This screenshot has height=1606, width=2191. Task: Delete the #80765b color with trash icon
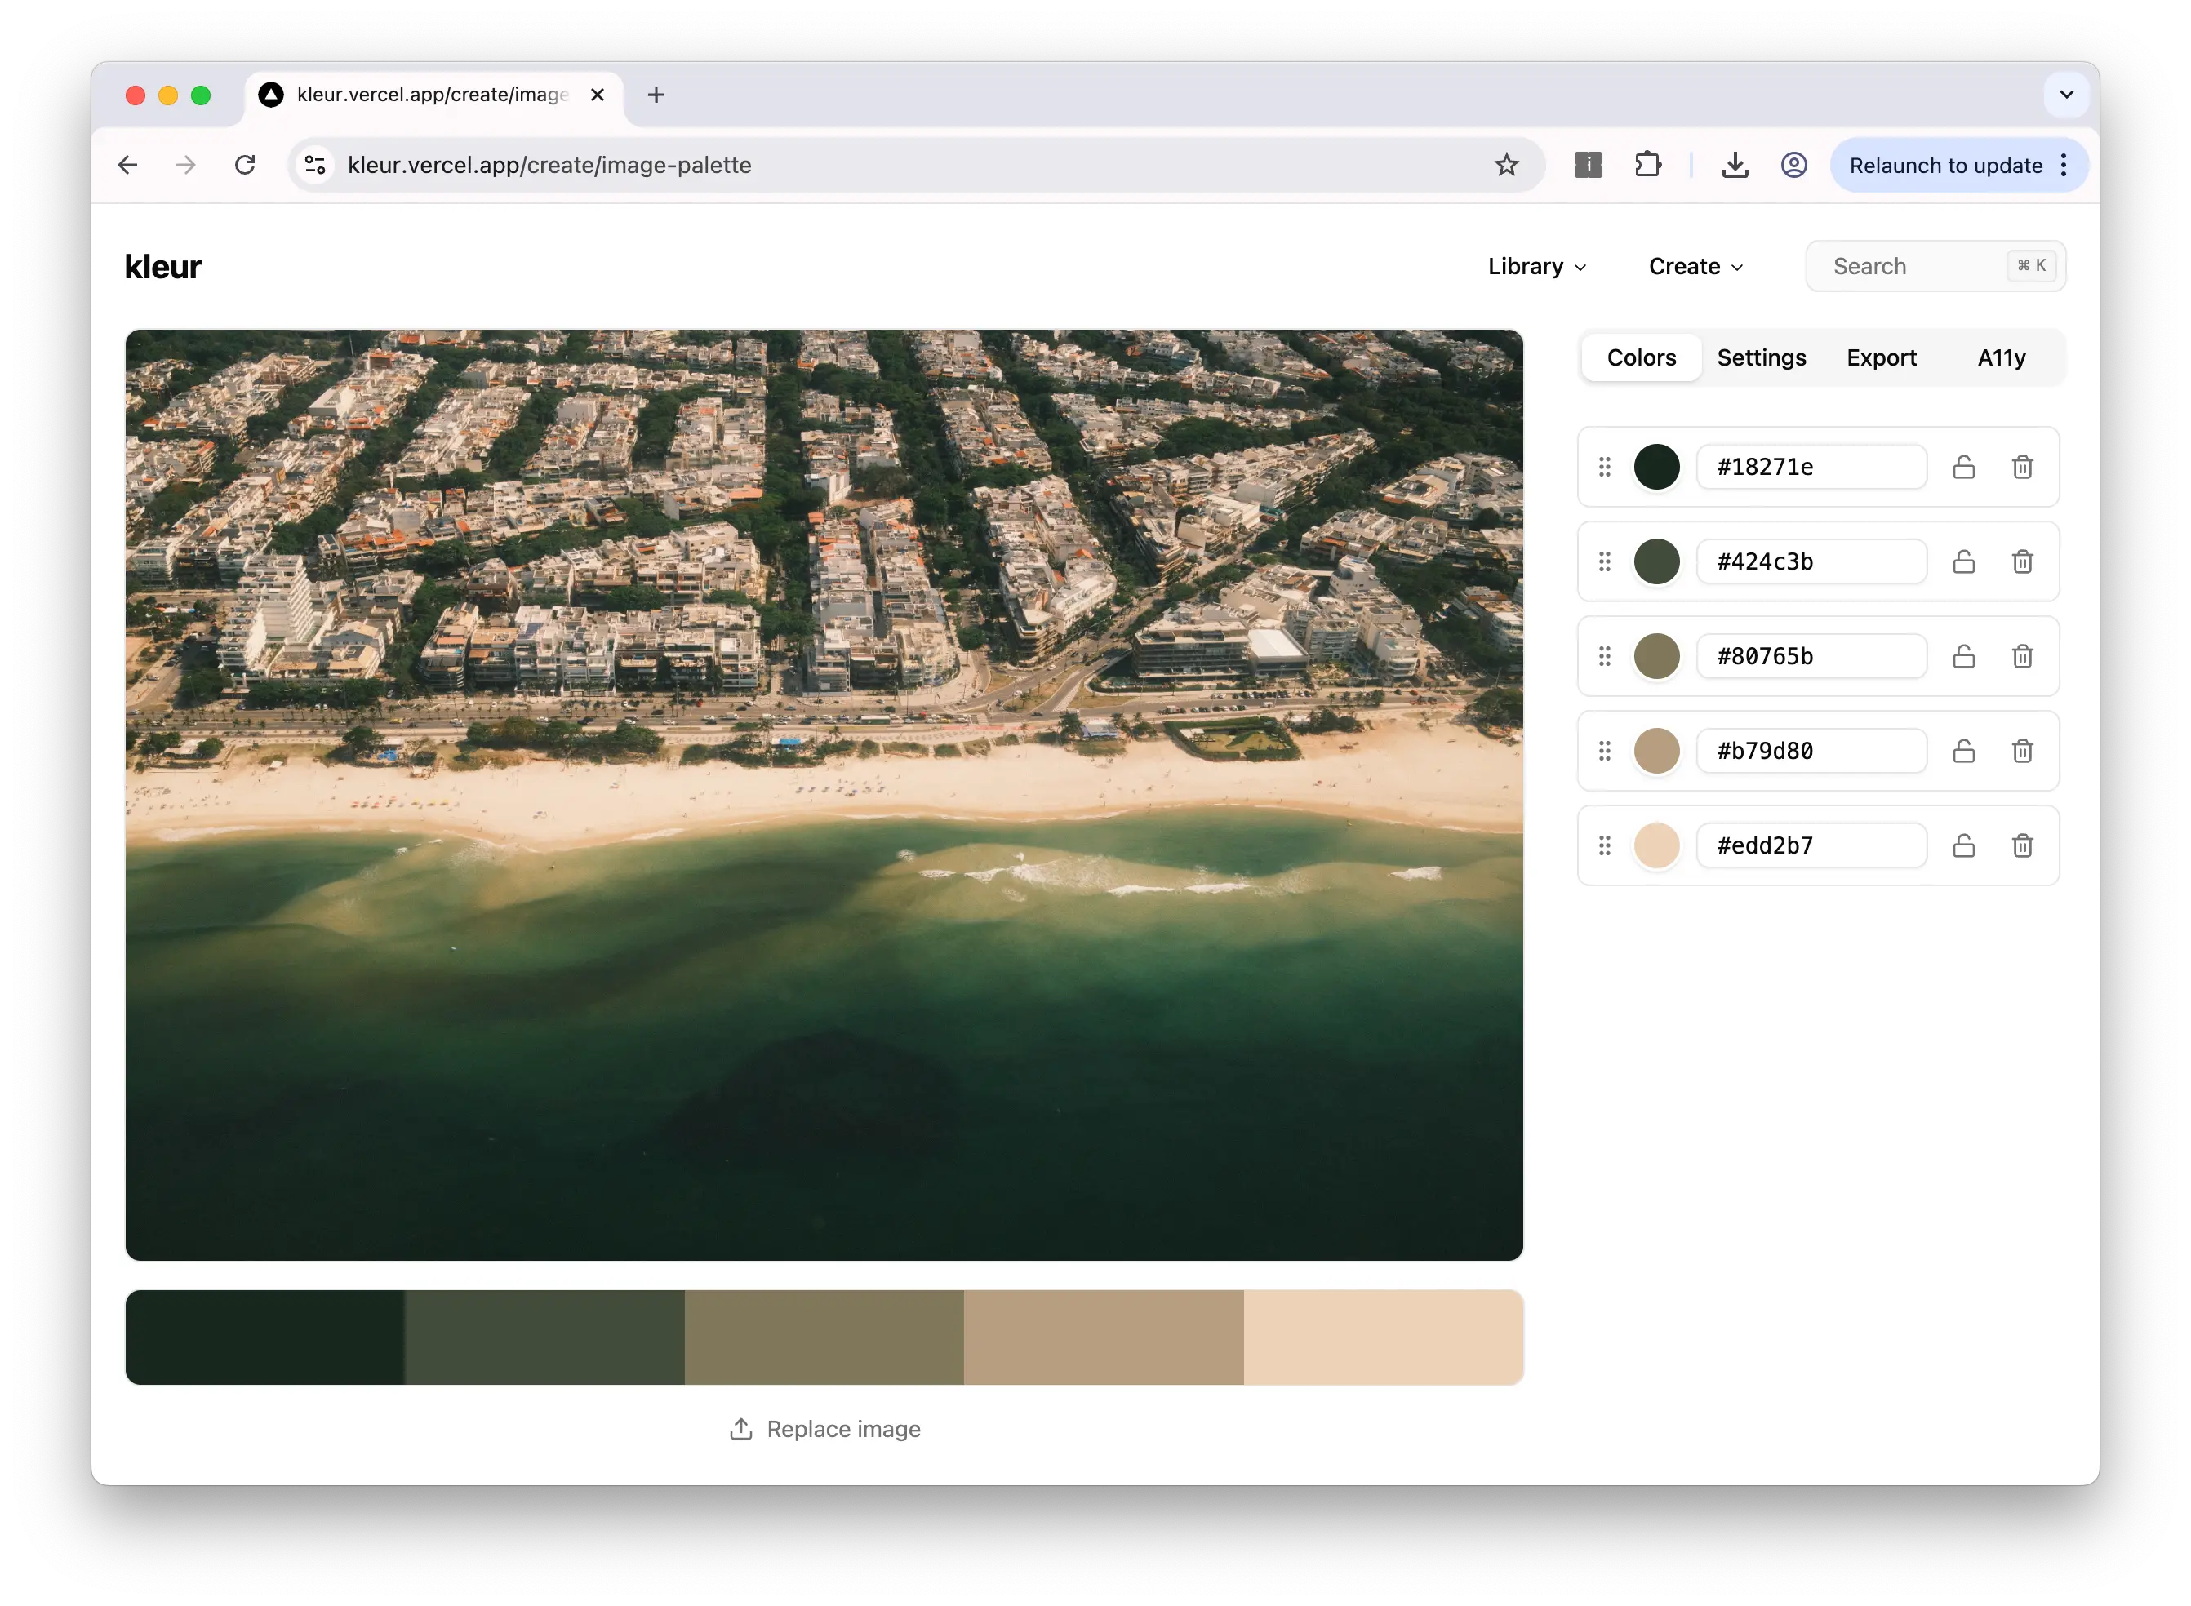[x=2022, y=656]
